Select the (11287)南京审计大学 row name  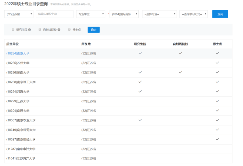point(21,149)
